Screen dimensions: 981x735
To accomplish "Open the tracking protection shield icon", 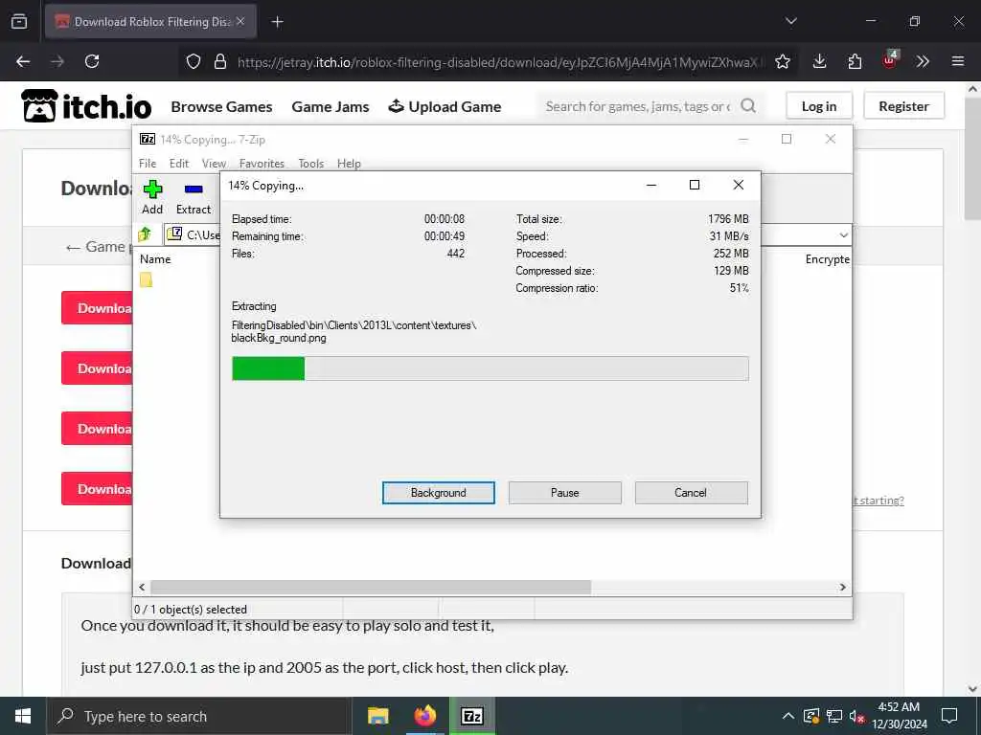I will coord(194,61).
